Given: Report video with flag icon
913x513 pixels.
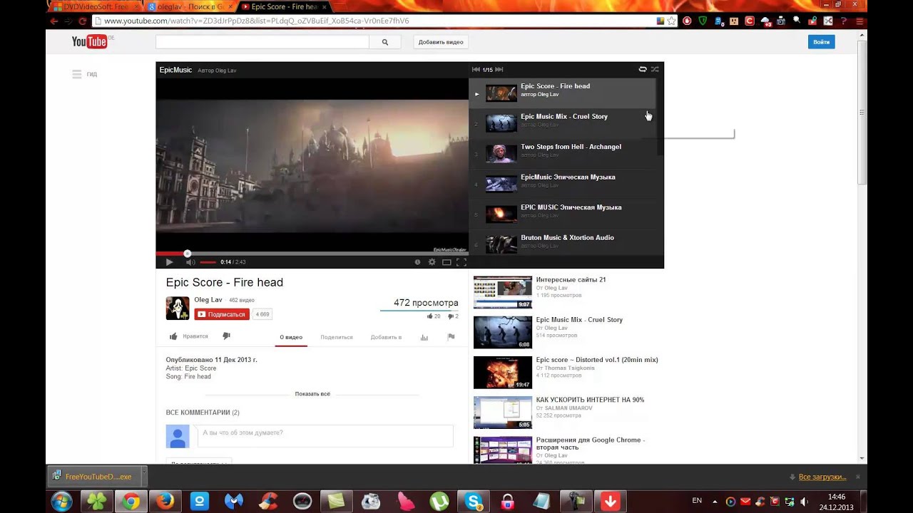Looking at the screenshot, I should tap(451, 337).
